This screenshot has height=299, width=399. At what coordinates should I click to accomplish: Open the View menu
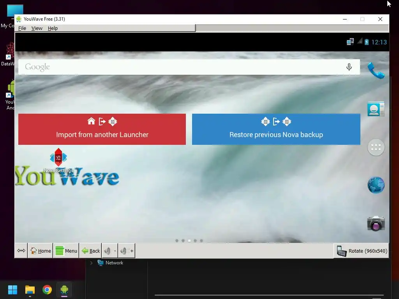[x=37, y=28]
